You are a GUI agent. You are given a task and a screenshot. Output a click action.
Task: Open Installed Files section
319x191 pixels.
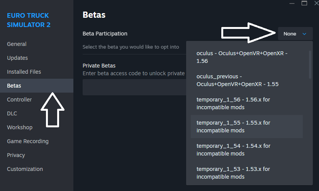click(24, 72)
